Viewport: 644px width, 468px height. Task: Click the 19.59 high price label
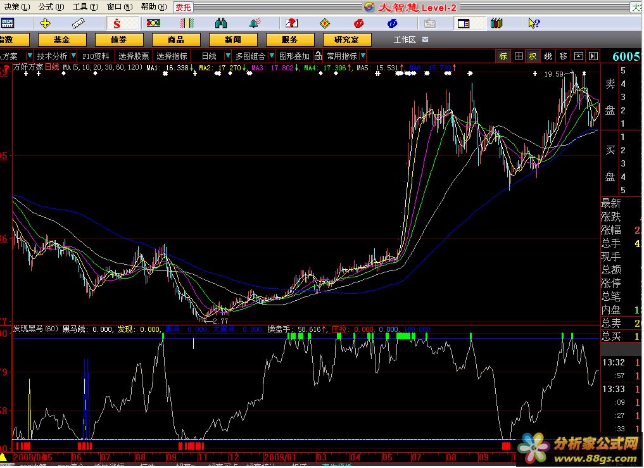pos(553,74)
